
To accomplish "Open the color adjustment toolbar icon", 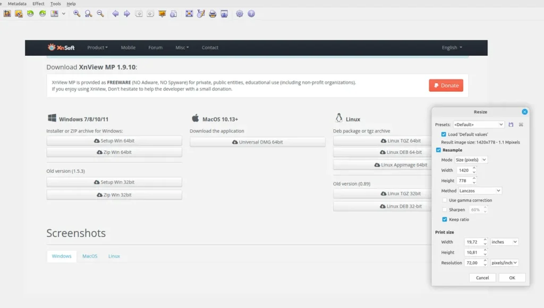I will click(x=55, y=13).
